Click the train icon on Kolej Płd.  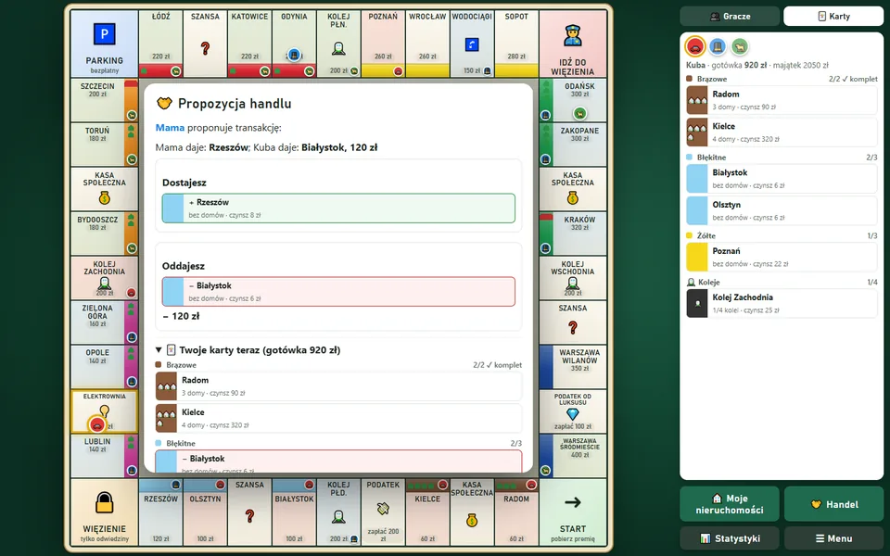[339, 516]
